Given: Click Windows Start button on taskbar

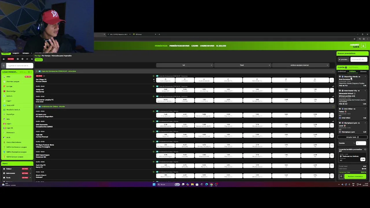Looking at the screenshot, I should point(154,184).
